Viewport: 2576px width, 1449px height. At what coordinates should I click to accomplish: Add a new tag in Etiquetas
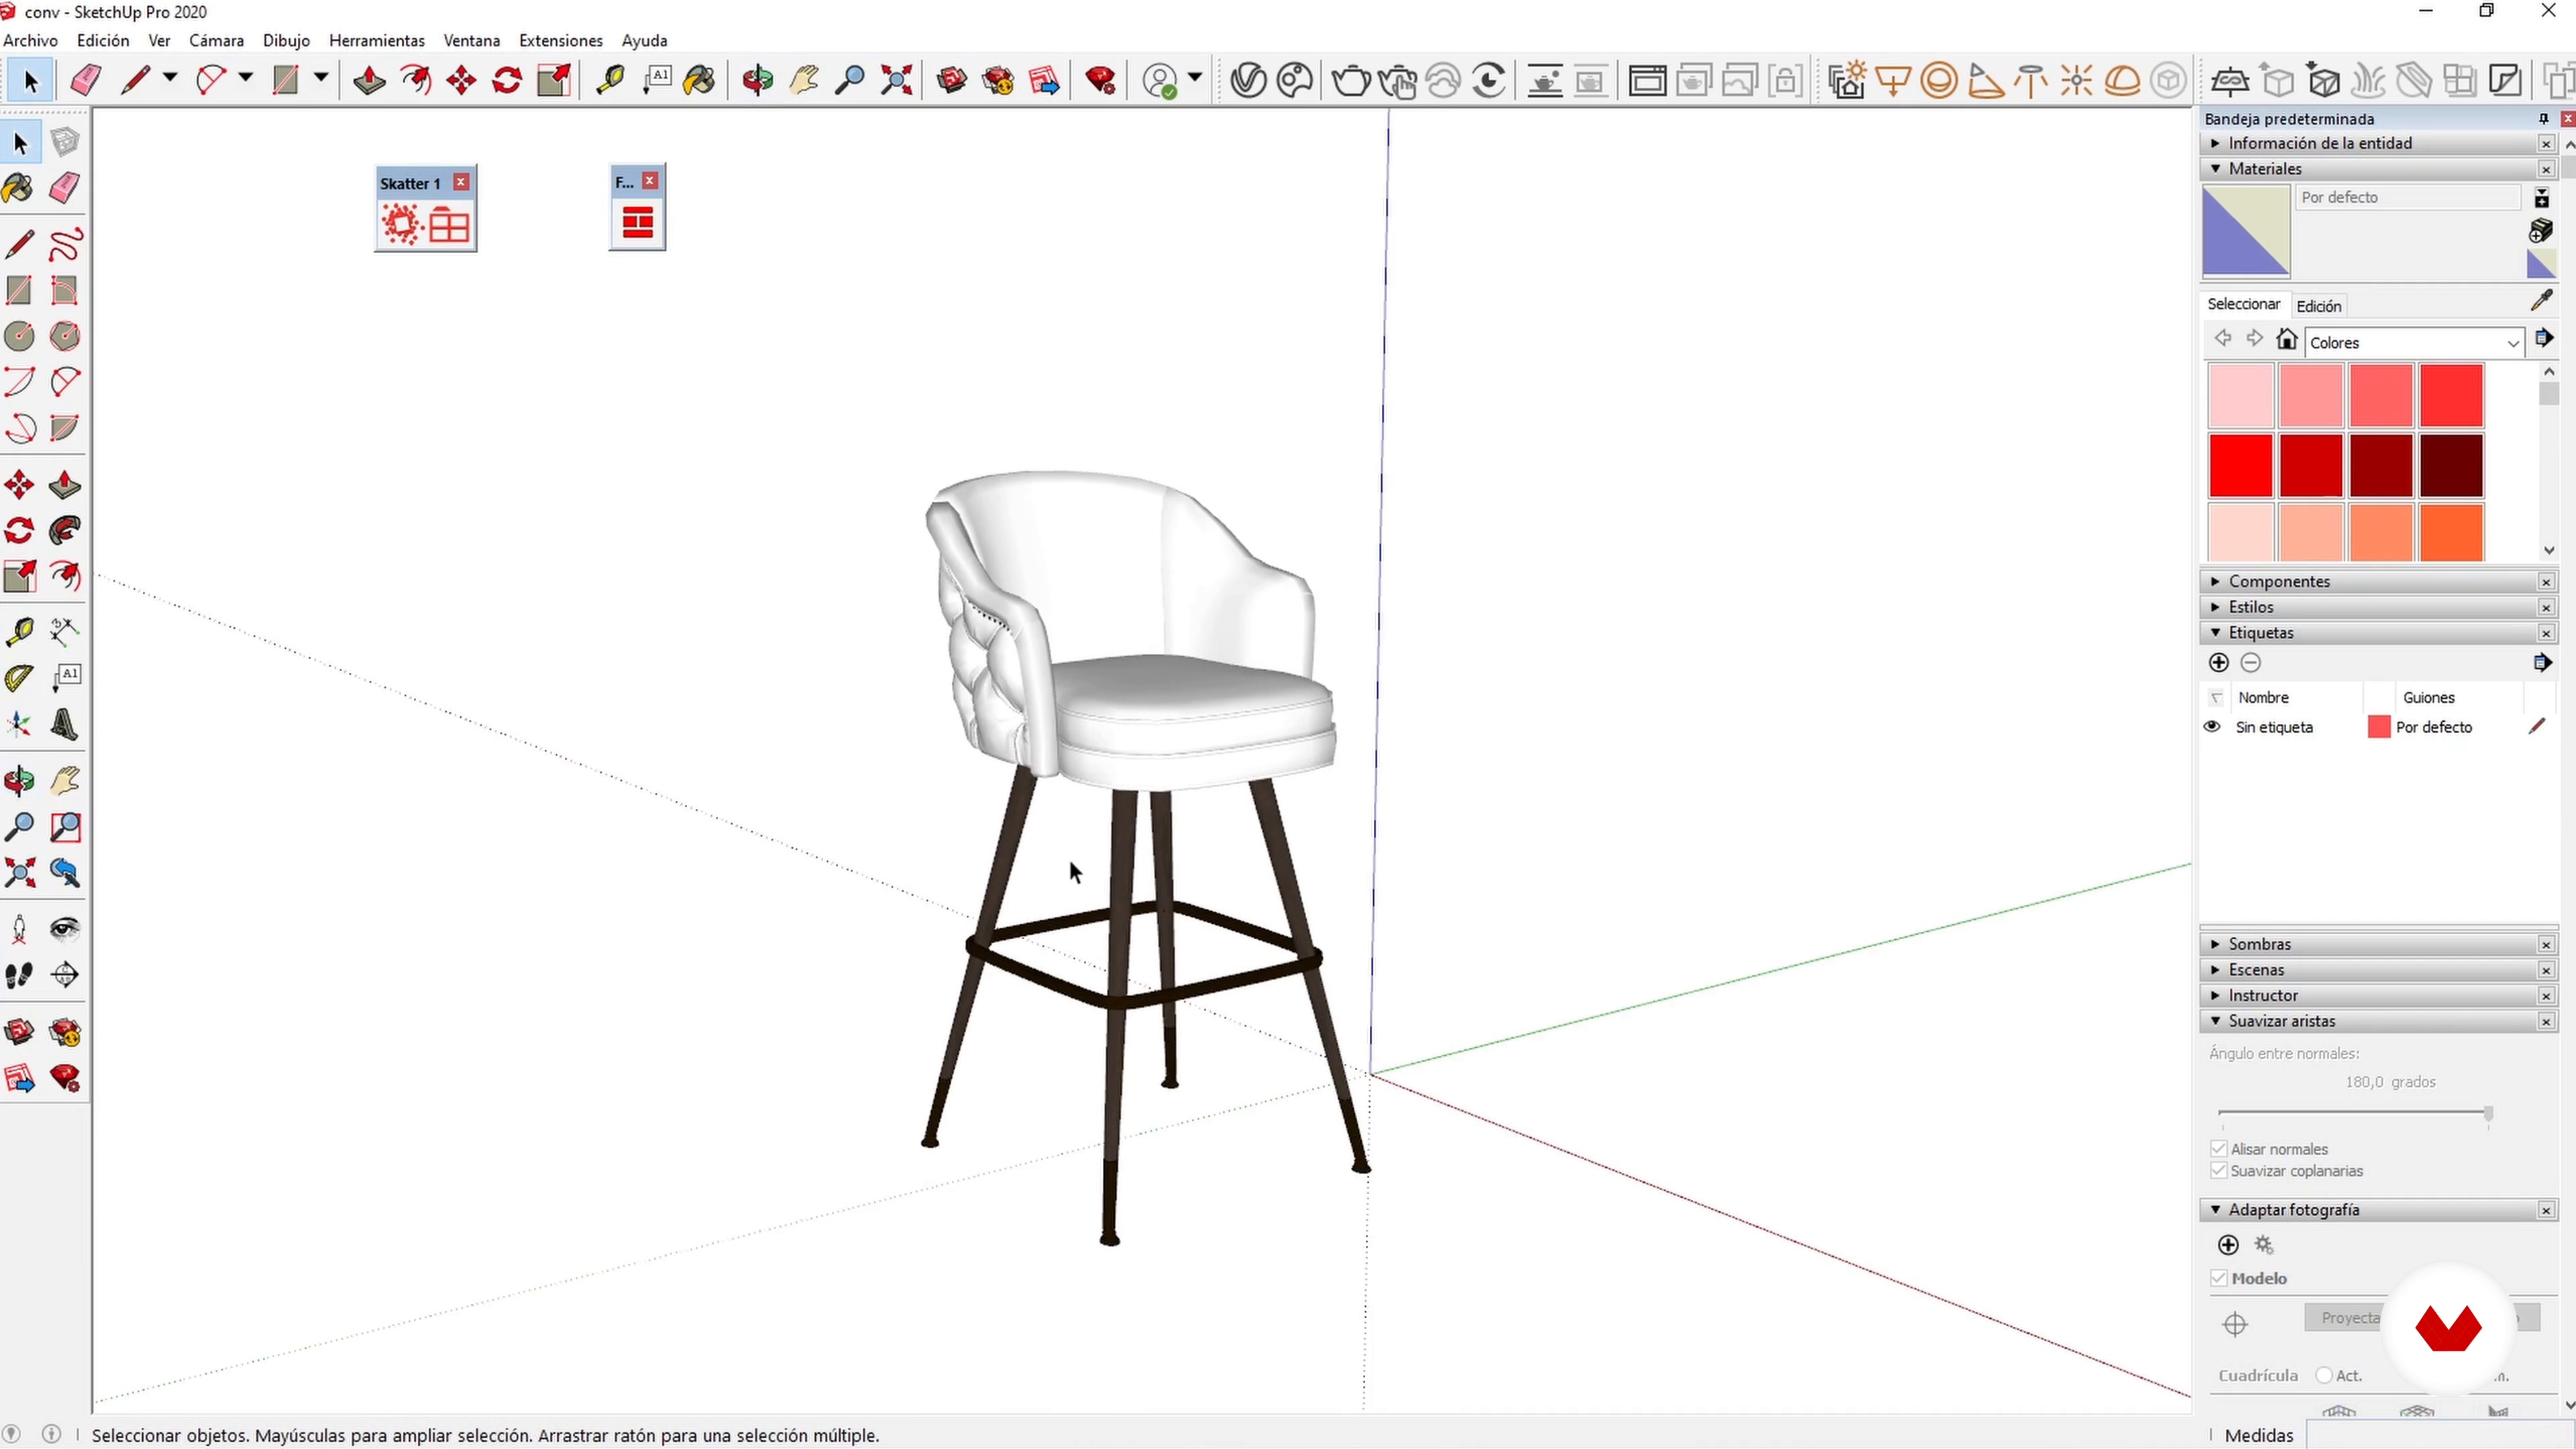[x=2218, y=662]
